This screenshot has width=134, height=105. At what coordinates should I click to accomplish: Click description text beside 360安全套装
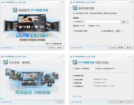click(x=100, y=79)
